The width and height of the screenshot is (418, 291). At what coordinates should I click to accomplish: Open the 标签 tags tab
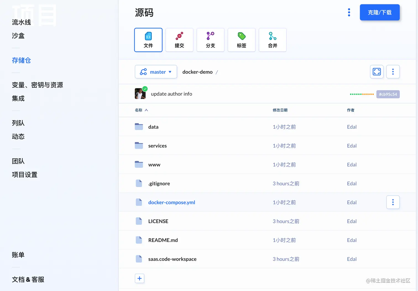tap(241, 40)
